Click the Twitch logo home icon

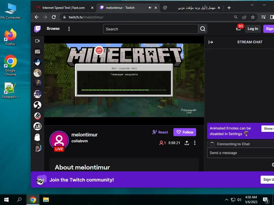[37, 29]
